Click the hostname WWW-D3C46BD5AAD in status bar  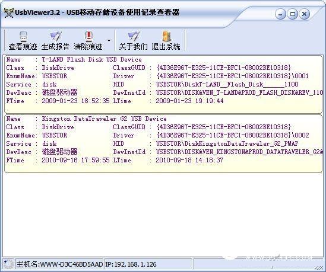pyautogui.click(x=71, y=264)
